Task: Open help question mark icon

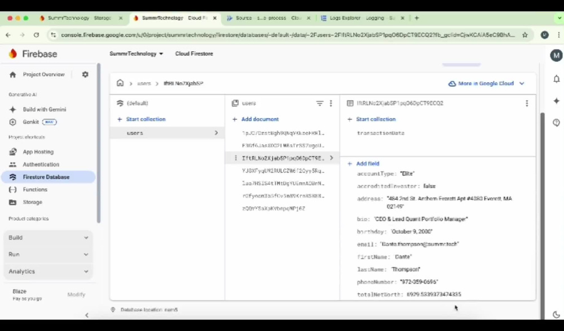Action: click(x=557, y=123)
